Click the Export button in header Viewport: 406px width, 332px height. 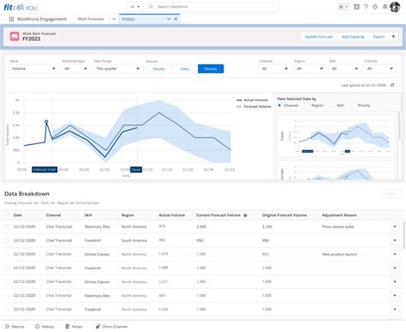click(x=379, y=37)
